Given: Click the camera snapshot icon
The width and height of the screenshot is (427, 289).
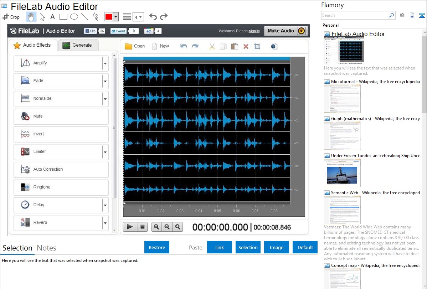Looking at the screenshot, I should (x=402, y=15).
